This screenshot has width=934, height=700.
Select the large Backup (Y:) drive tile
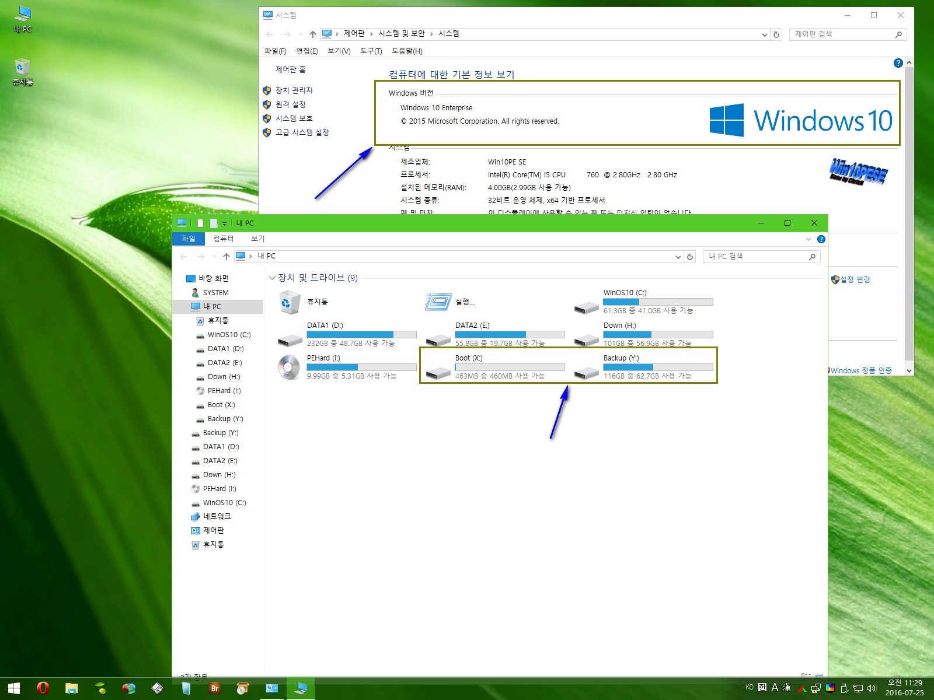(x=643, y=367)
